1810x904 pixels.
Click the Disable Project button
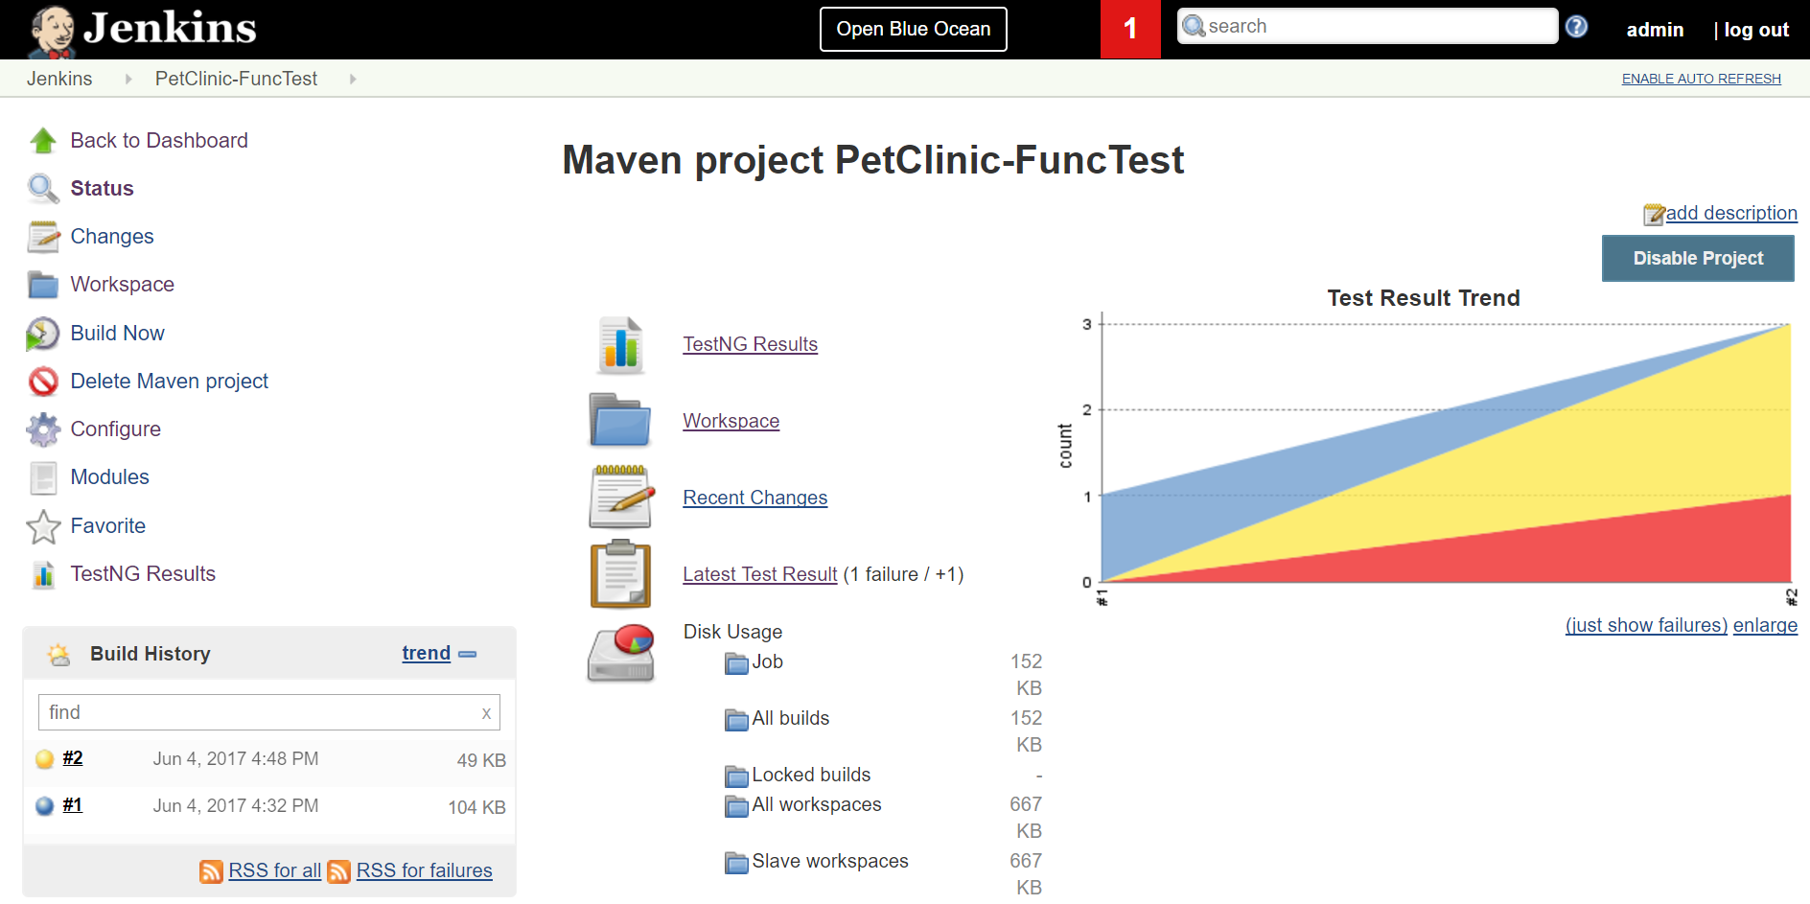[1698, 258]
